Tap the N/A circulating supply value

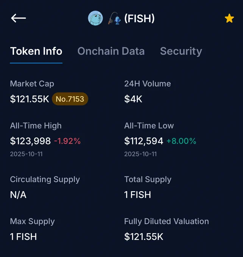pos(18,195)
